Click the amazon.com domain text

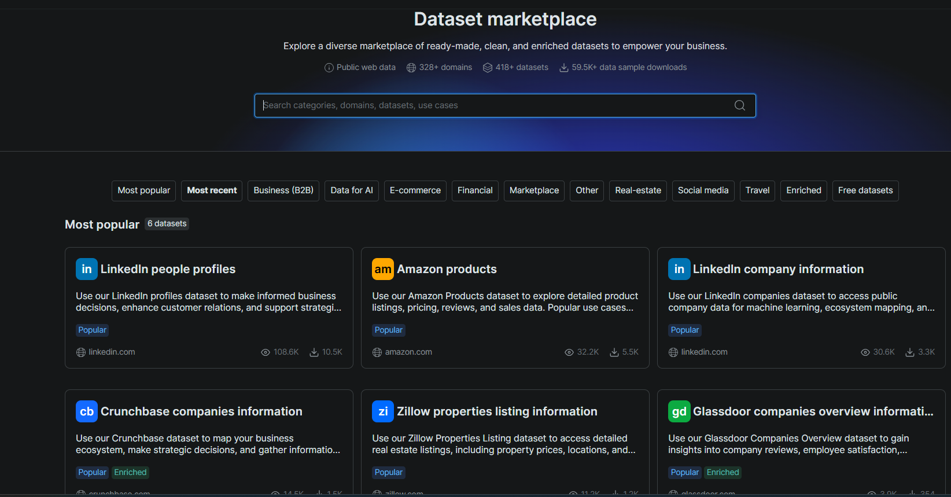[x=408, y=352]
